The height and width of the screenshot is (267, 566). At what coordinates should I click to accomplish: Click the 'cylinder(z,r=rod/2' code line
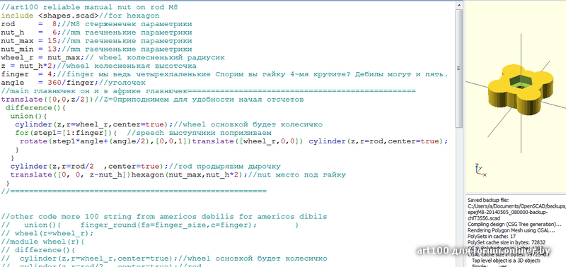click(146, 167)
